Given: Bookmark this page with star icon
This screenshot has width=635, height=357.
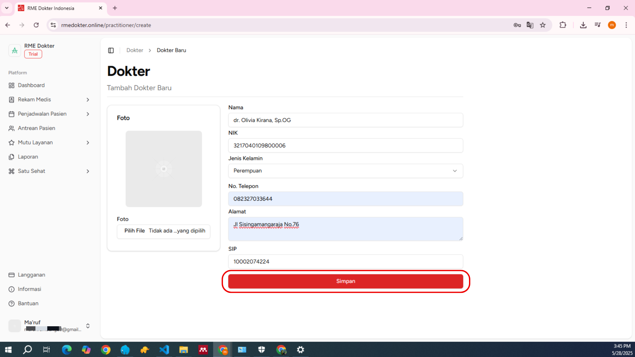Looking at the screenshot, I should pyautogui.click(x=543, y=25).
